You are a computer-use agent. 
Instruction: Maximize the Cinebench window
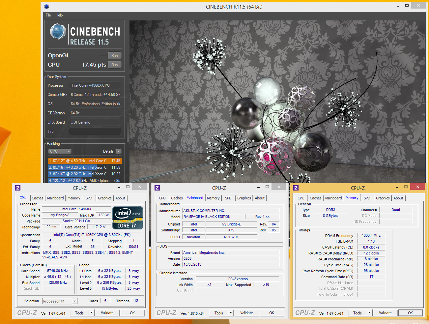(x=407, y=6)
